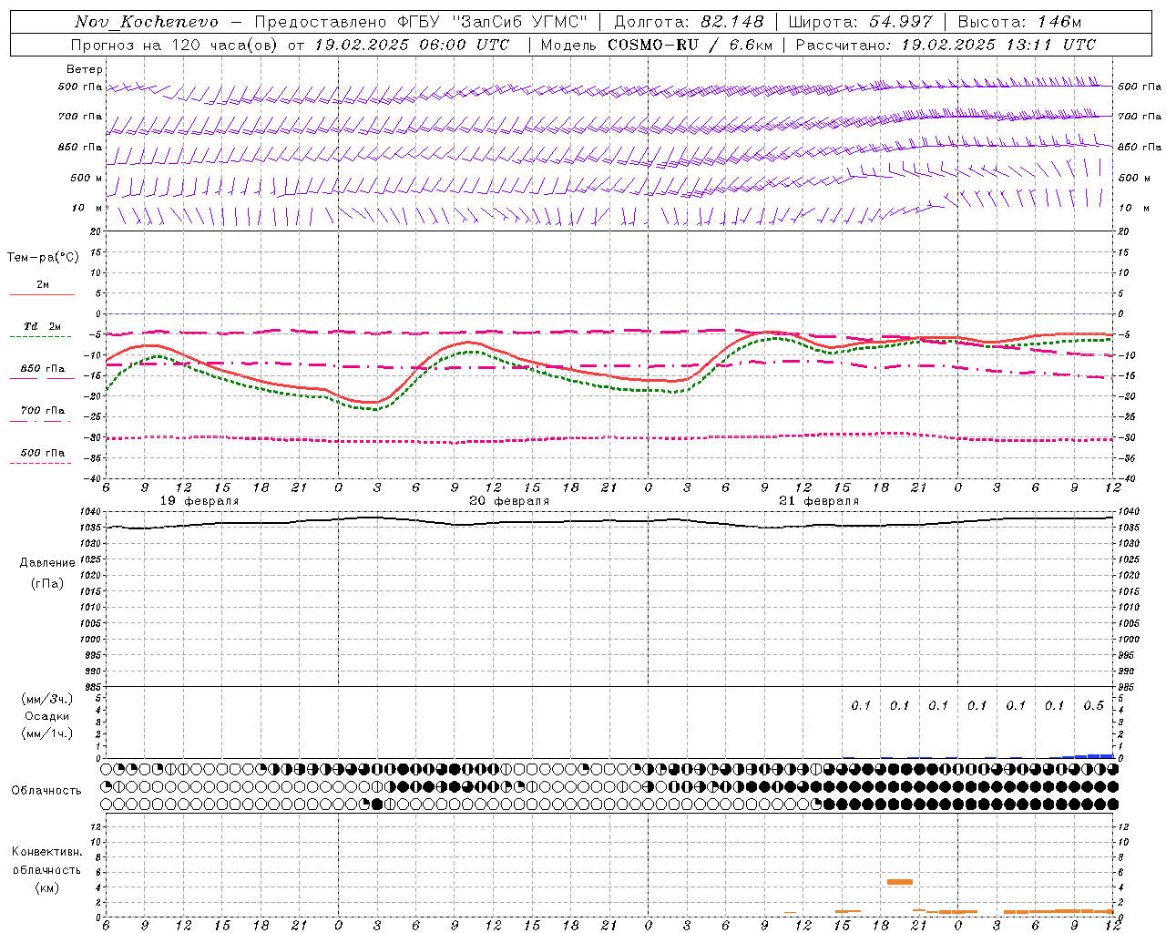The height and width of the screenshot is (933, 1166).
Task: Select the model name COSMO-RU / 6.6км
Action: coord(690,45)
